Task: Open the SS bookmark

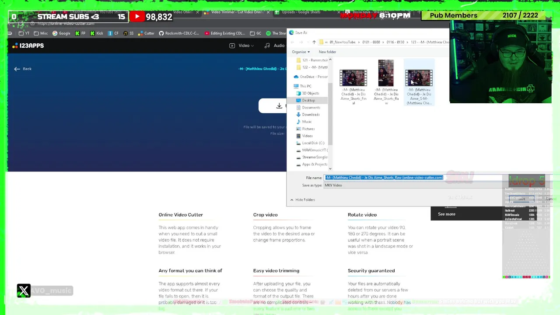Action: click(129, 33)
